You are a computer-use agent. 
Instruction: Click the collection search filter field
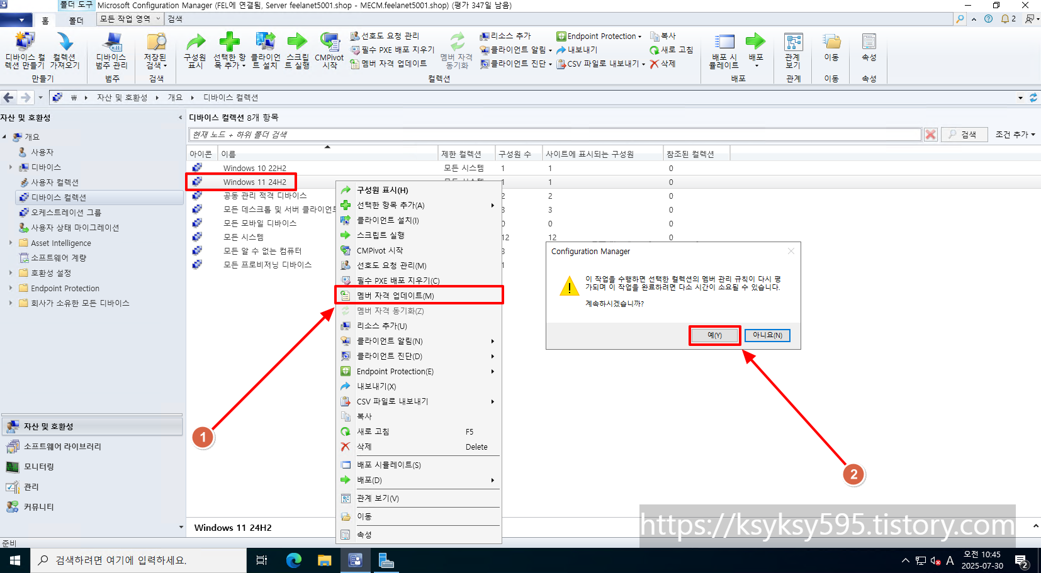click(x=555, y=135)
